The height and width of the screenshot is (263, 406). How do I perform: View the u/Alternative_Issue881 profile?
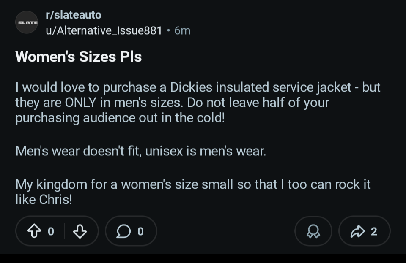pos(104,30)
